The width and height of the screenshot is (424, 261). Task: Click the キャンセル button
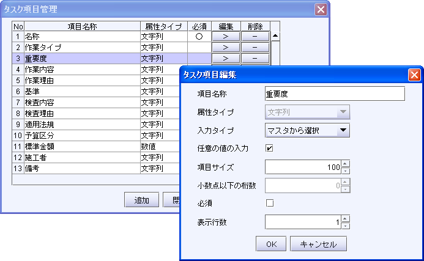coord(318,244)
